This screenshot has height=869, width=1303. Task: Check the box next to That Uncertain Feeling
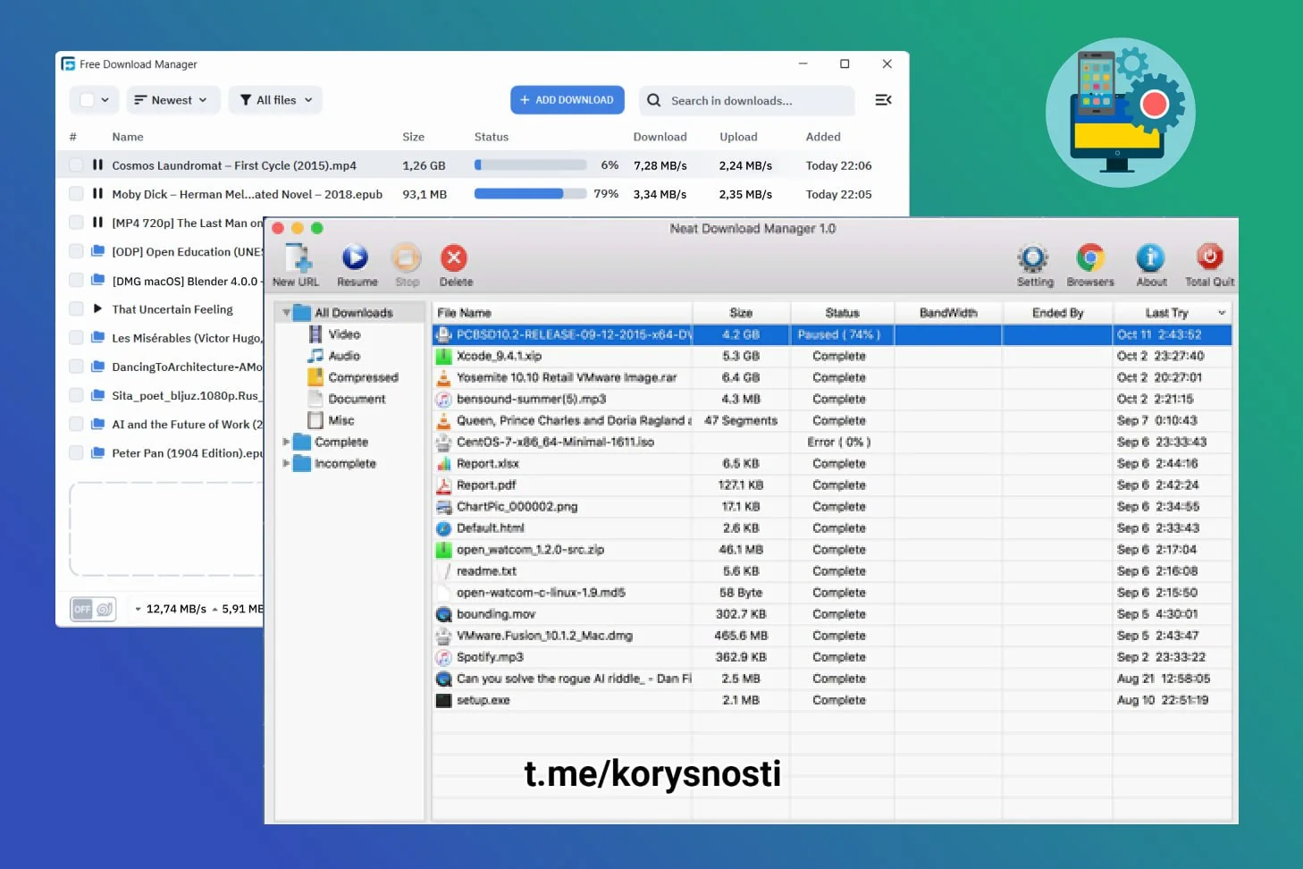click(x=76, y=309)
